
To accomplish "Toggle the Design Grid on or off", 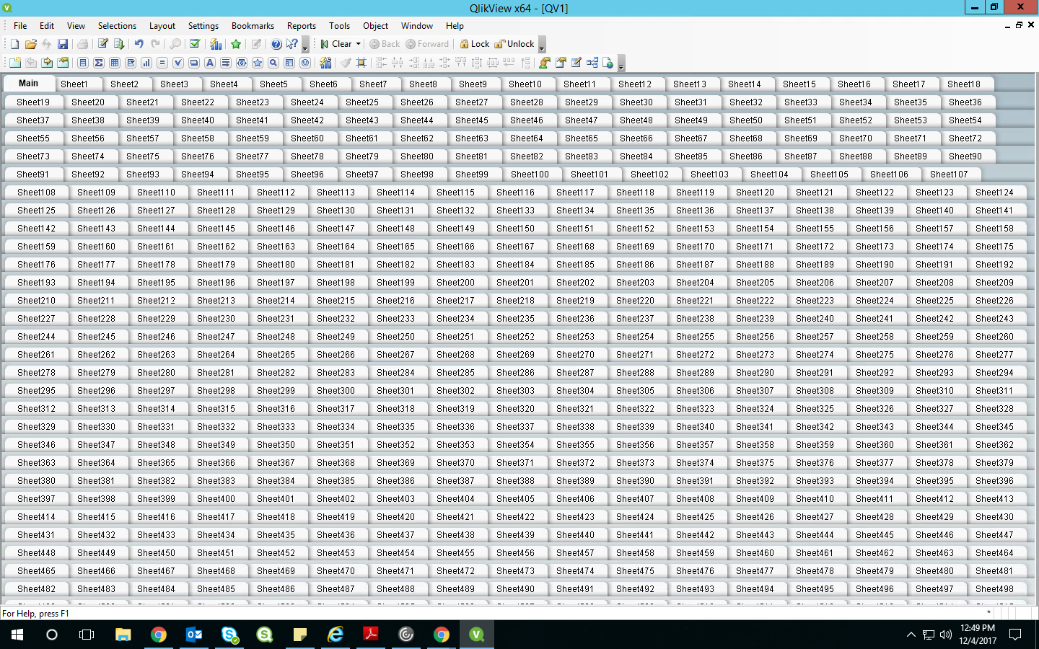I will pos(361,63).
